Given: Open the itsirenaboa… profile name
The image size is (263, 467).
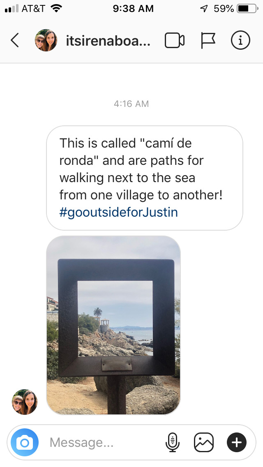Looking at the screenshot, I should (108, 41).
